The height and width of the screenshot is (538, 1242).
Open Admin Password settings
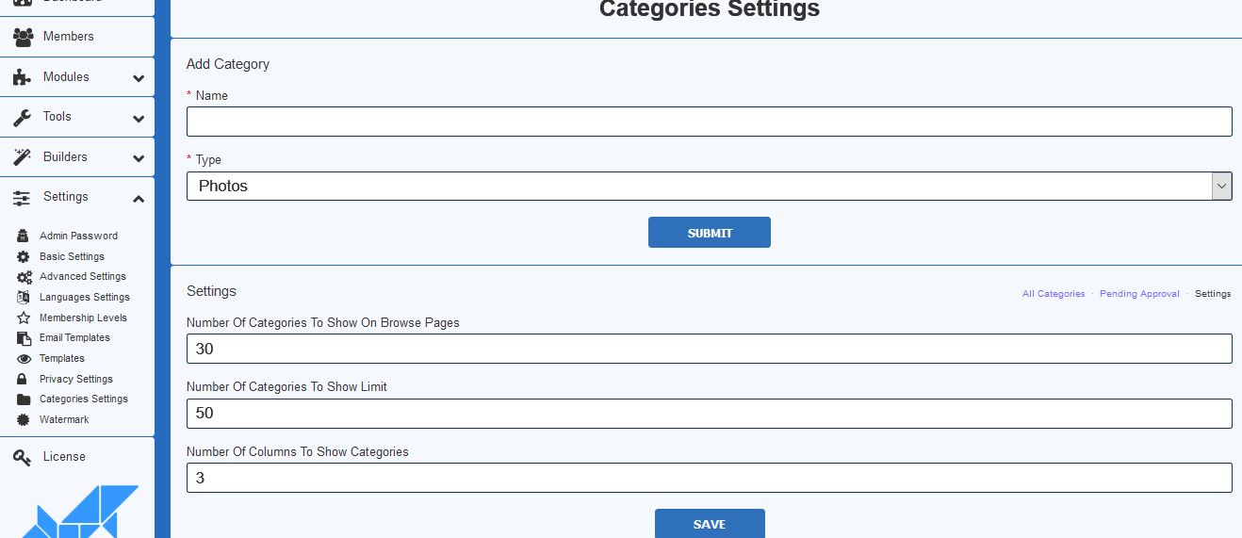pyautogui.click(x=78, y=236)
